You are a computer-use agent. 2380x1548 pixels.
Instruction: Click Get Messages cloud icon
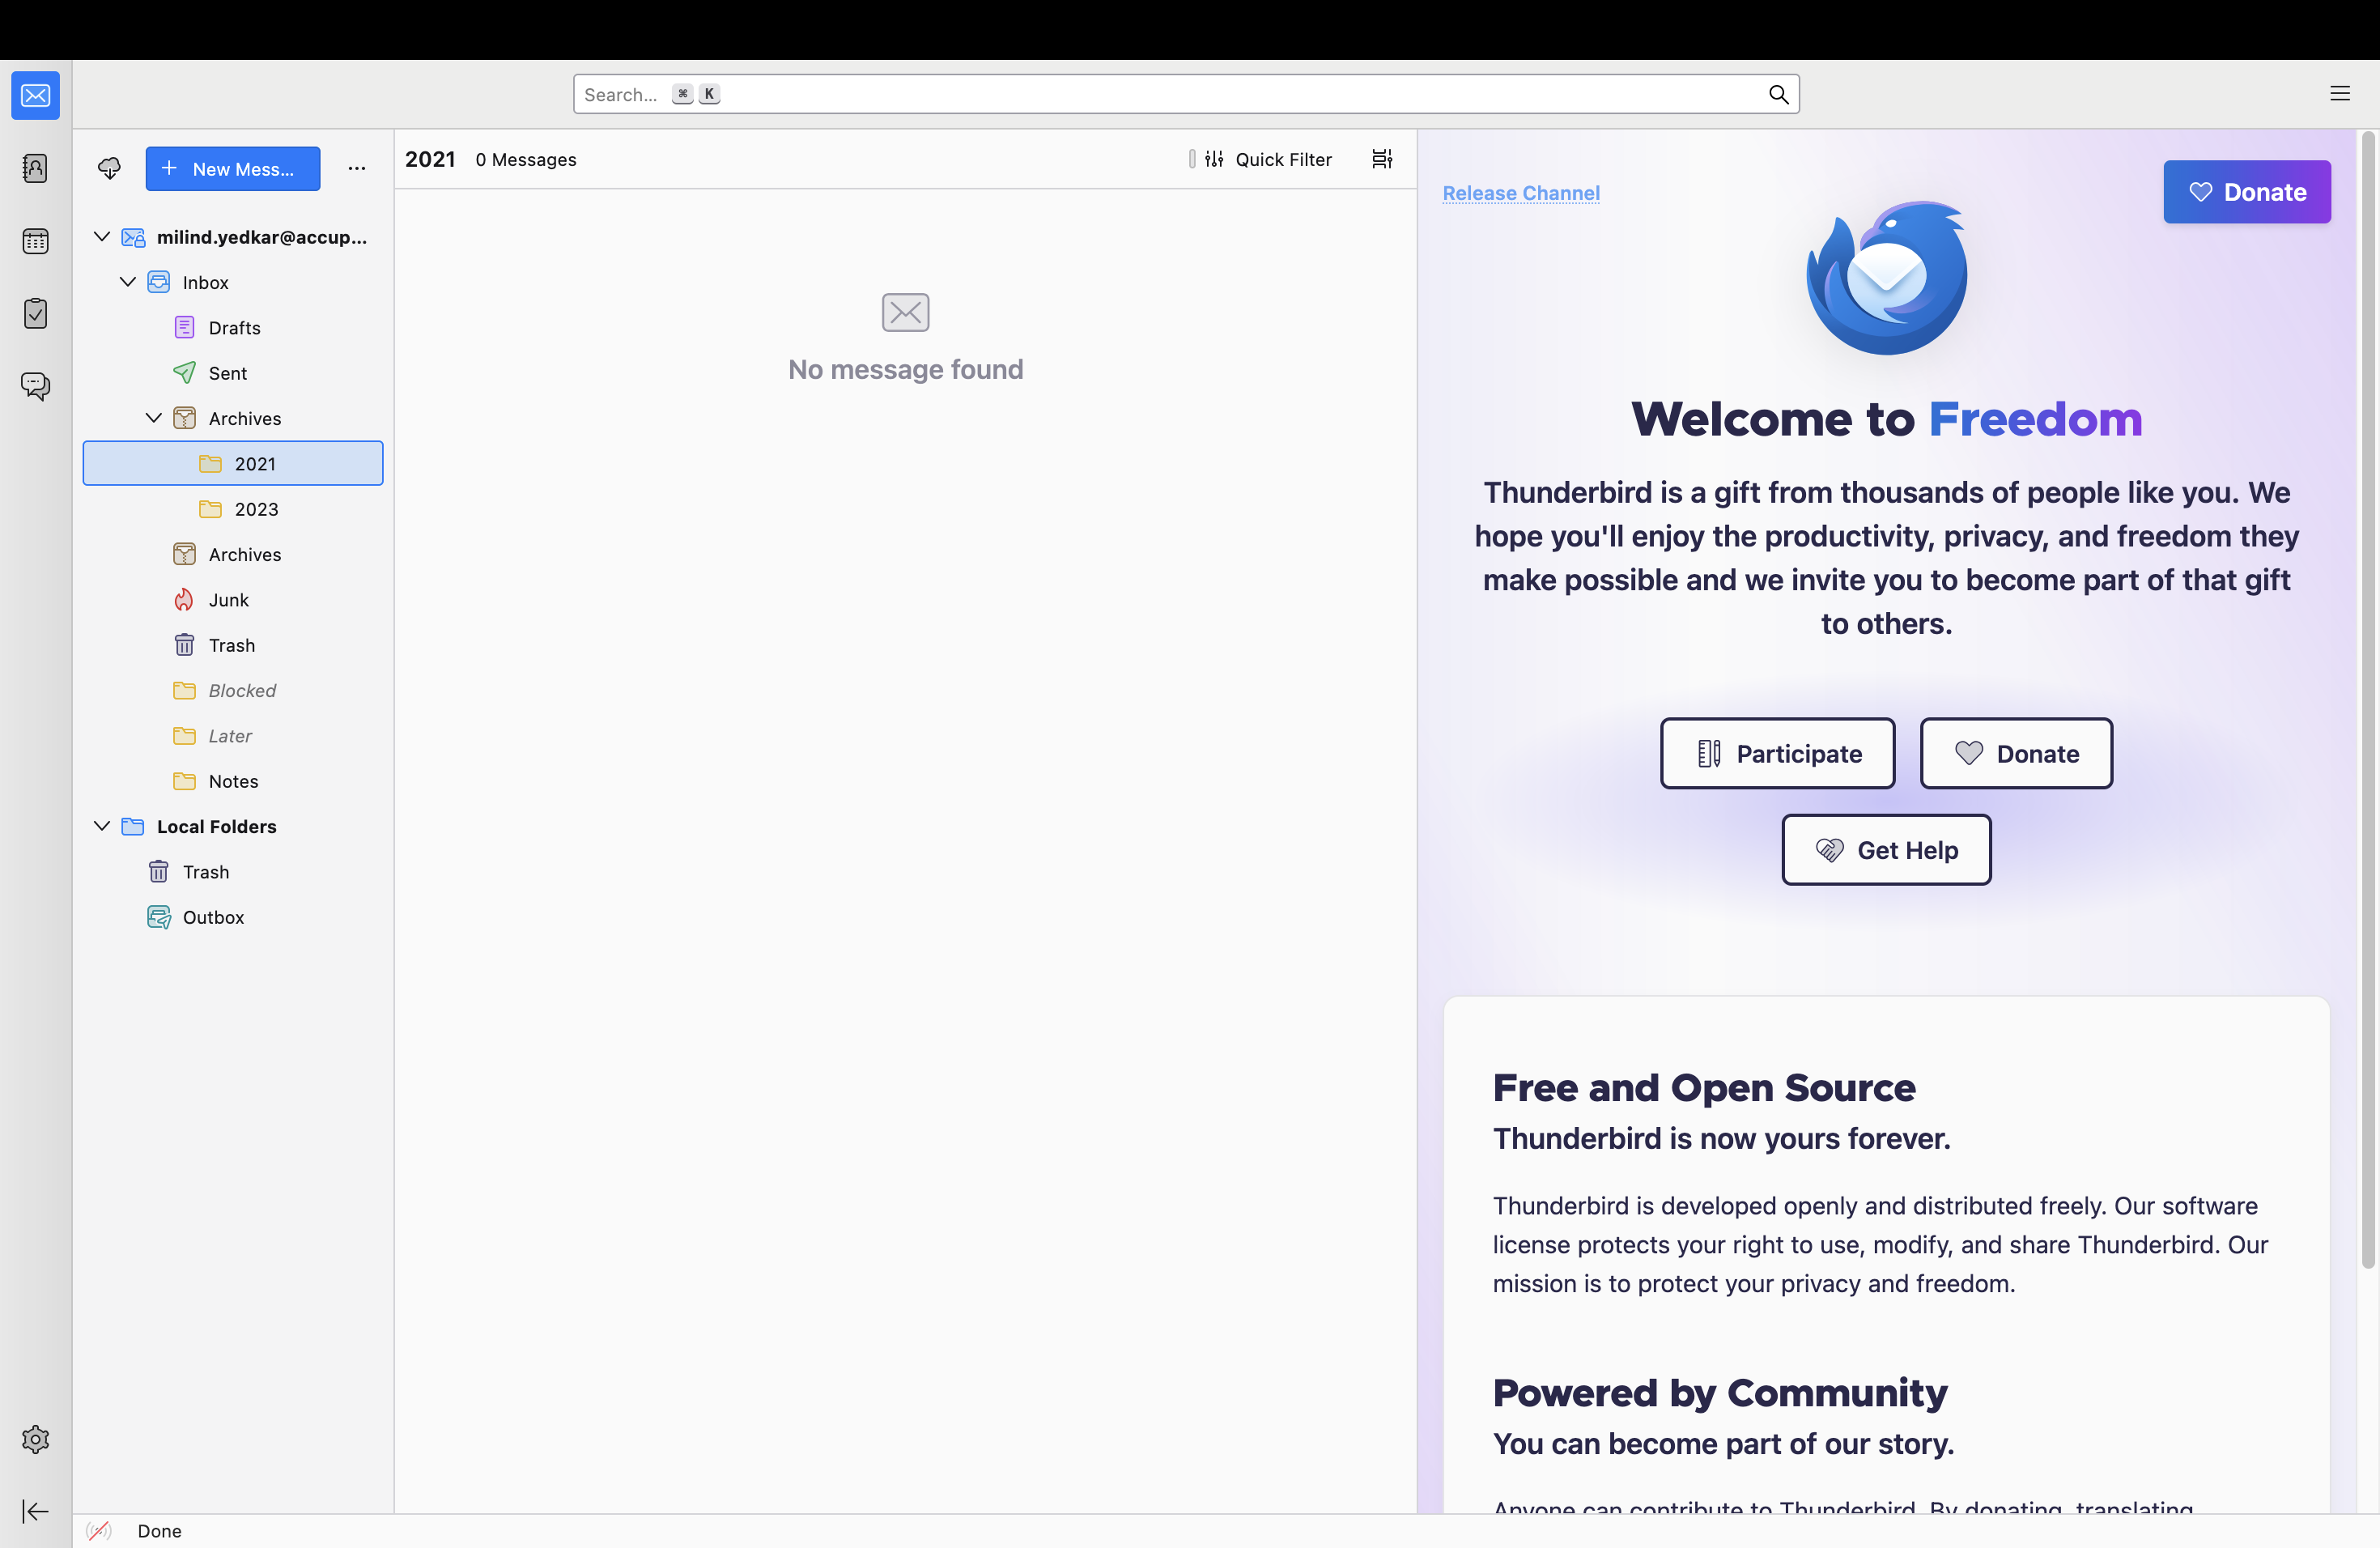point(109,168)
